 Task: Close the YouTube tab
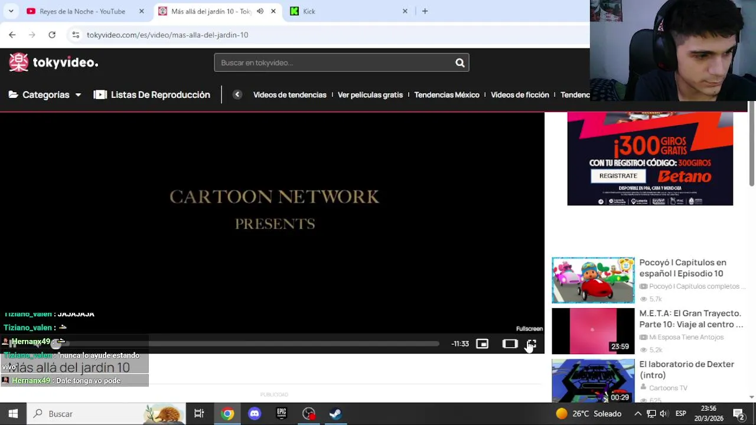[141, 11]
